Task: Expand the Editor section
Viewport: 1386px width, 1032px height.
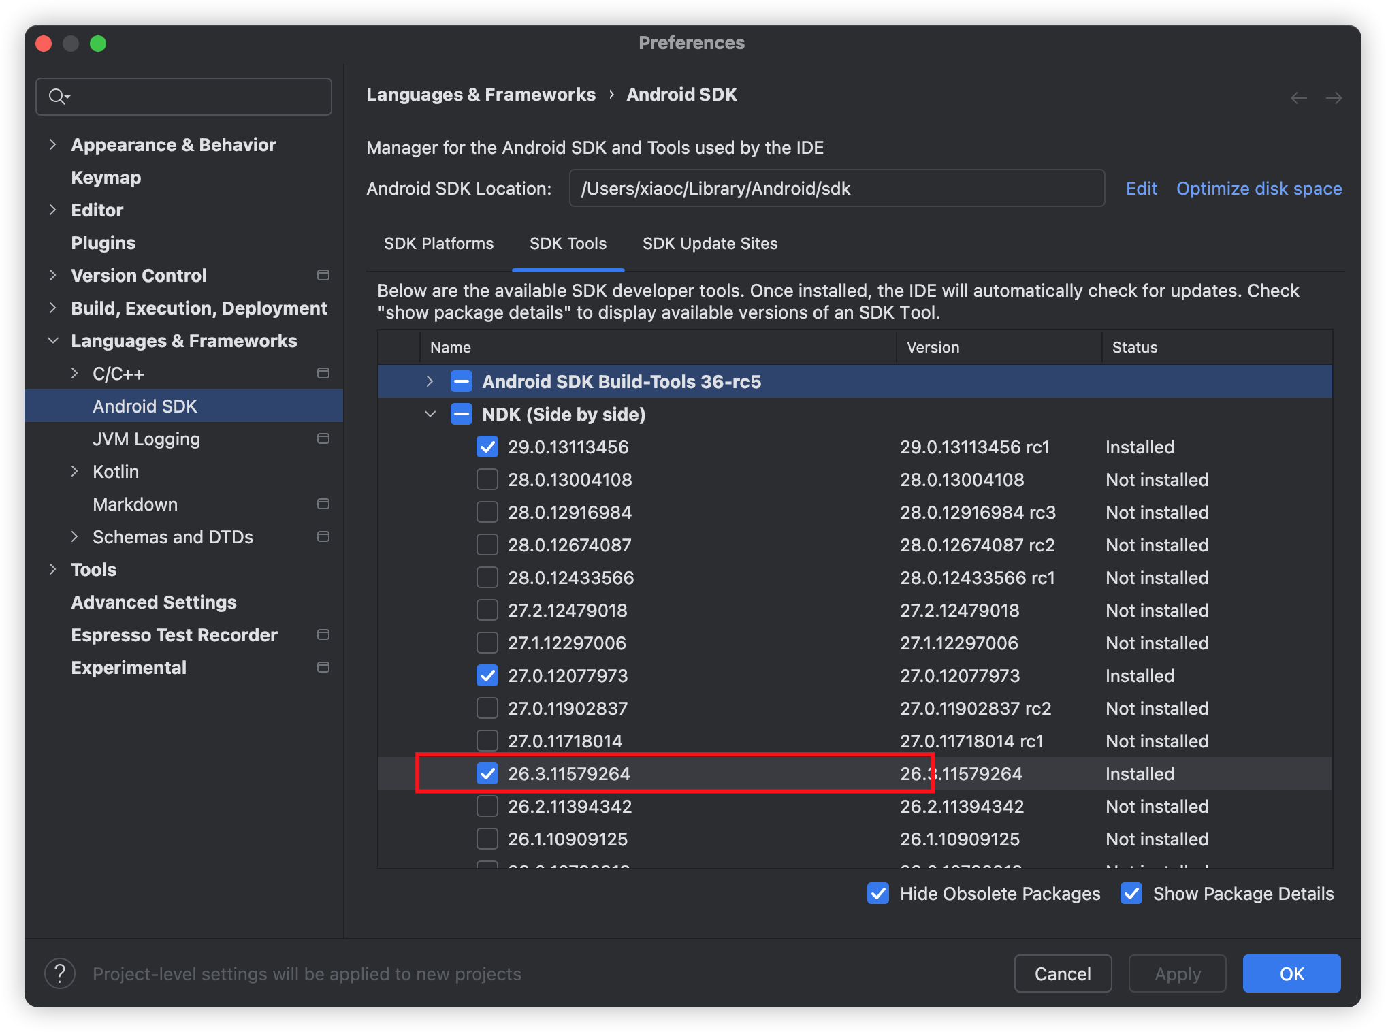Action: [52, 210]
